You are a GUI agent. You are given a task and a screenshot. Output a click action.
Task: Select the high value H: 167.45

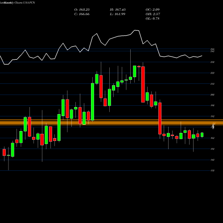pyautogui.click(x=118, y=10)
